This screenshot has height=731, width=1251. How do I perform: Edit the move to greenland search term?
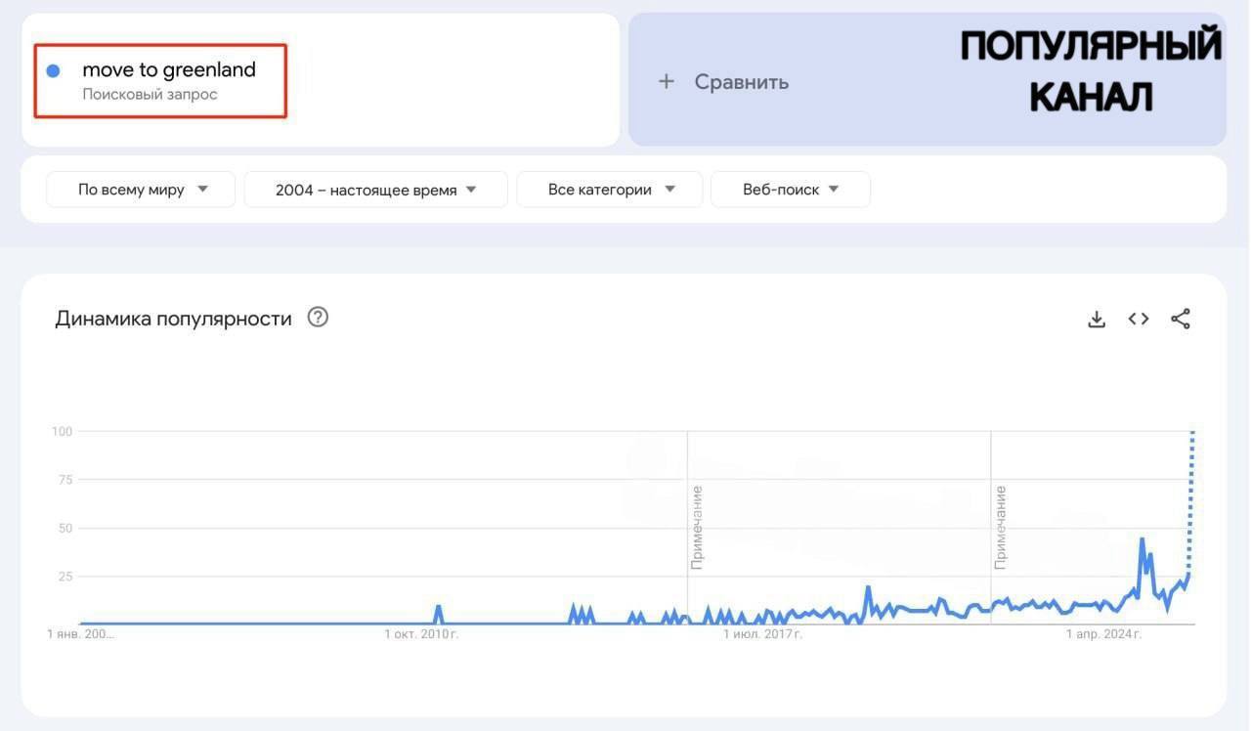169,70
